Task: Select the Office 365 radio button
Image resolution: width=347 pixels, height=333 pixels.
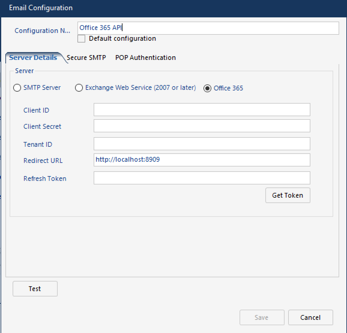Action: click(x=207, y=88)
